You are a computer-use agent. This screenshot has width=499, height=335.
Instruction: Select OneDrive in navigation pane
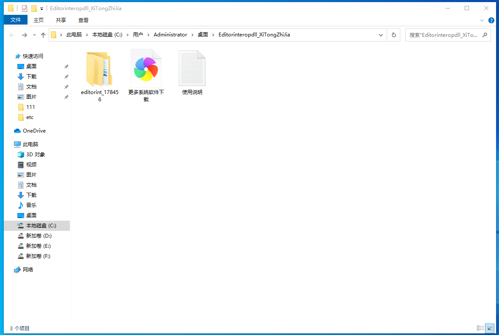click(x=34, y=131)
